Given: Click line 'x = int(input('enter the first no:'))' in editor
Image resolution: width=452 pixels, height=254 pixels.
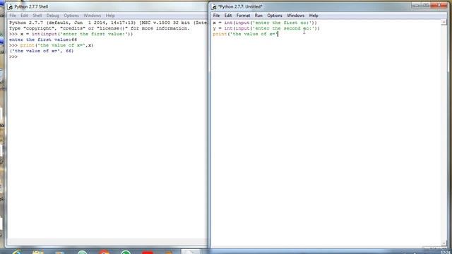Looking at the screenshot, I should pos(265,23).
